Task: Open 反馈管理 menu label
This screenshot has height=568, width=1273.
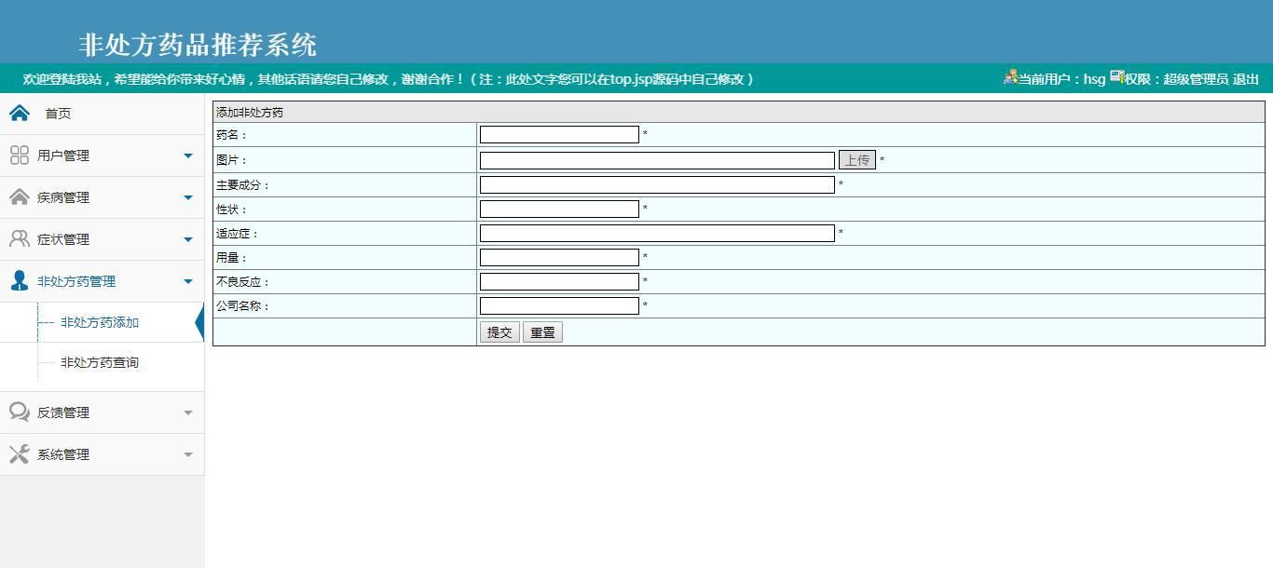Action: point(63,412)
